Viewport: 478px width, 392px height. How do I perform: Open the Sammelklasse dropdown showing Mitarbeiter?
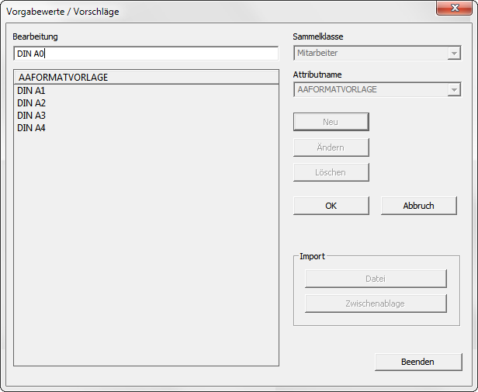click(x=377, y=53)
